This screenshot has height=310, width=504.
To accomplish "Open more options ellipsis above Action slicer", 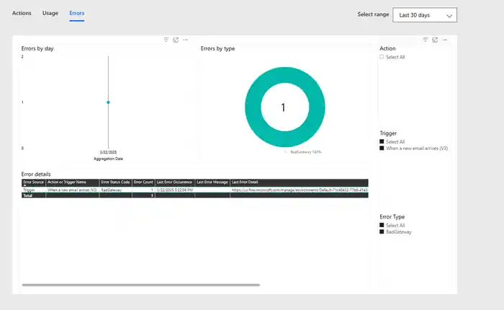I will (x=444, y=40).
